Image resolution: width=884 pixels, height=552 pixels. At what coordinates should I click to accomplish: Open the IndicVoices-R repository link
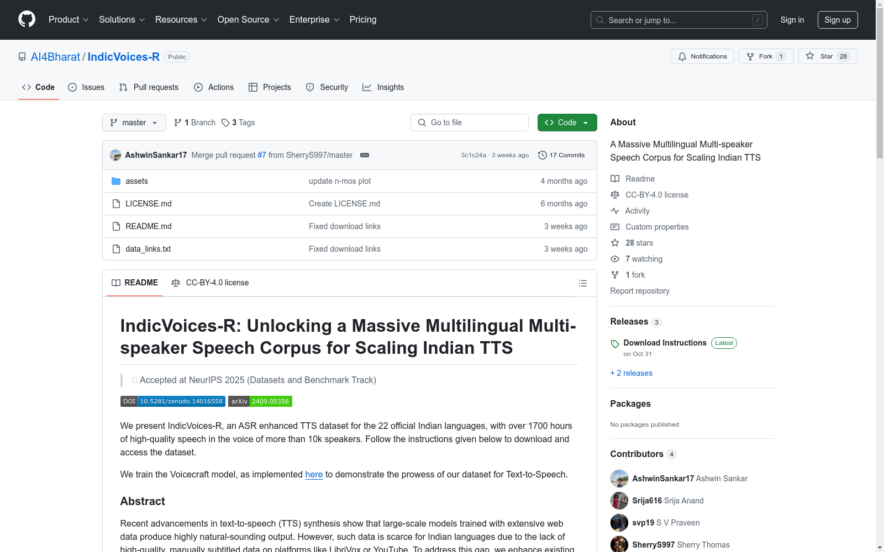tap(124, 57)
